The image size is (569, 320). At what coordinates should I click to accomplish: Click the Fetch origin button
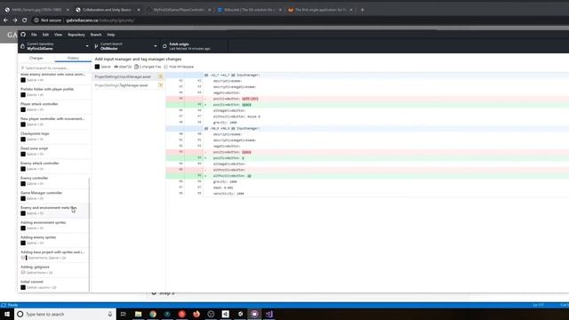[x=194, y=46]
